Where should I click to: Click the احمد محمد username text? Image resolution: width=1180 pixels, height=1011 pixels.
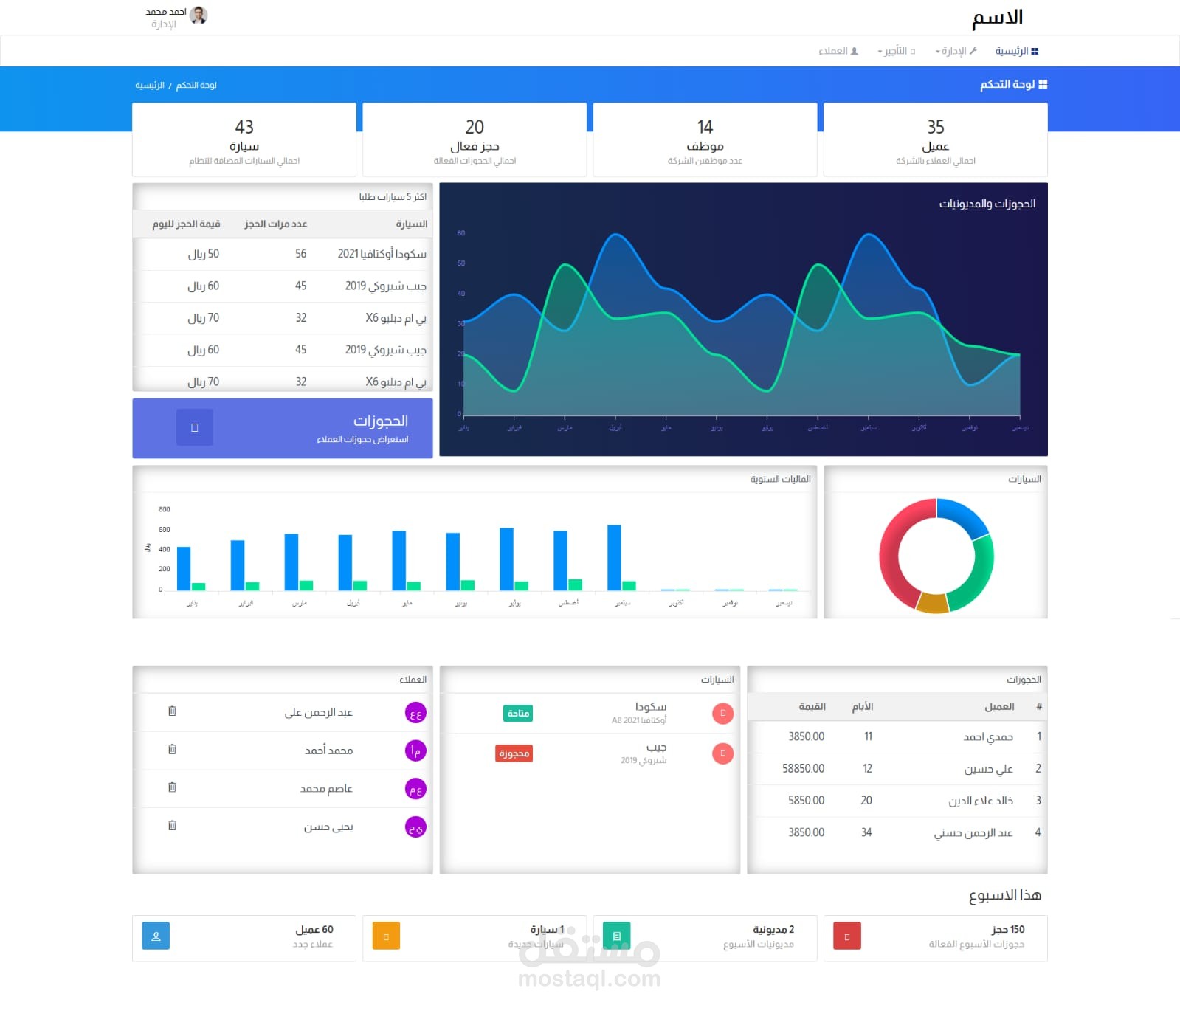coord(166,12)
